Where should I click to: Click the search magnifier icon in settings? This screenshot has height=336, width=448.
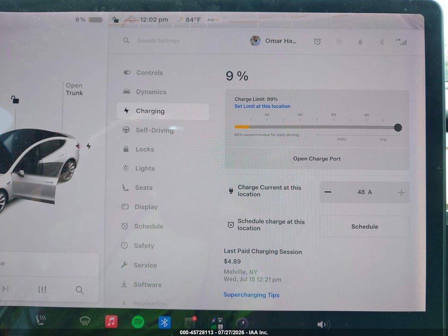click(x=126, y=40)
